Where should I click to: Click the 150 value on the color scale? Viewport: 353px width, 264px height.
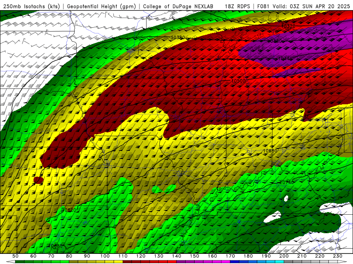coord(195,256)
